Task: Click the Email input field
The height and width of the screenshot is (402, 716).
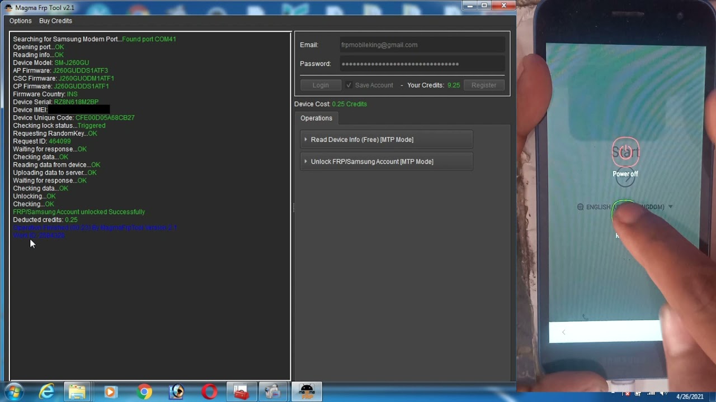Action: click(x=422, y=45)
